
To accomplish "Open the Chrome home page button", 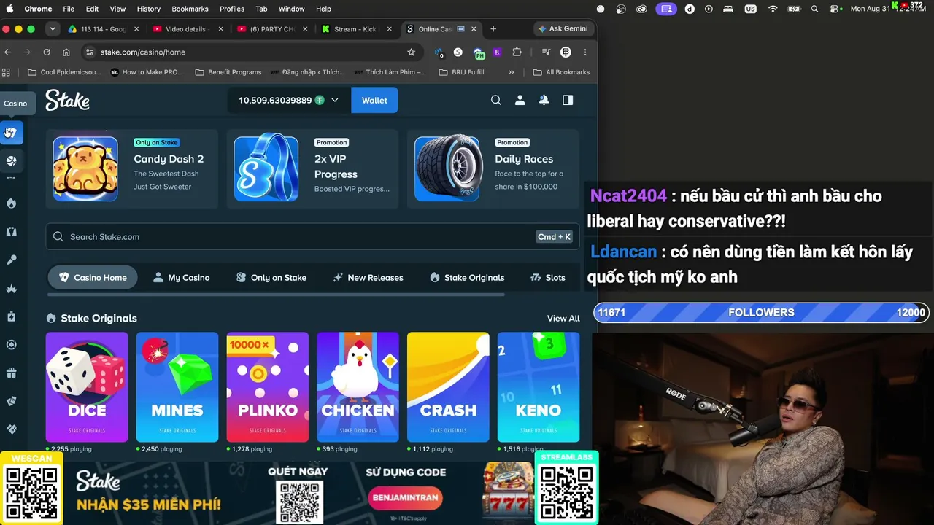I will coord(66,52).
